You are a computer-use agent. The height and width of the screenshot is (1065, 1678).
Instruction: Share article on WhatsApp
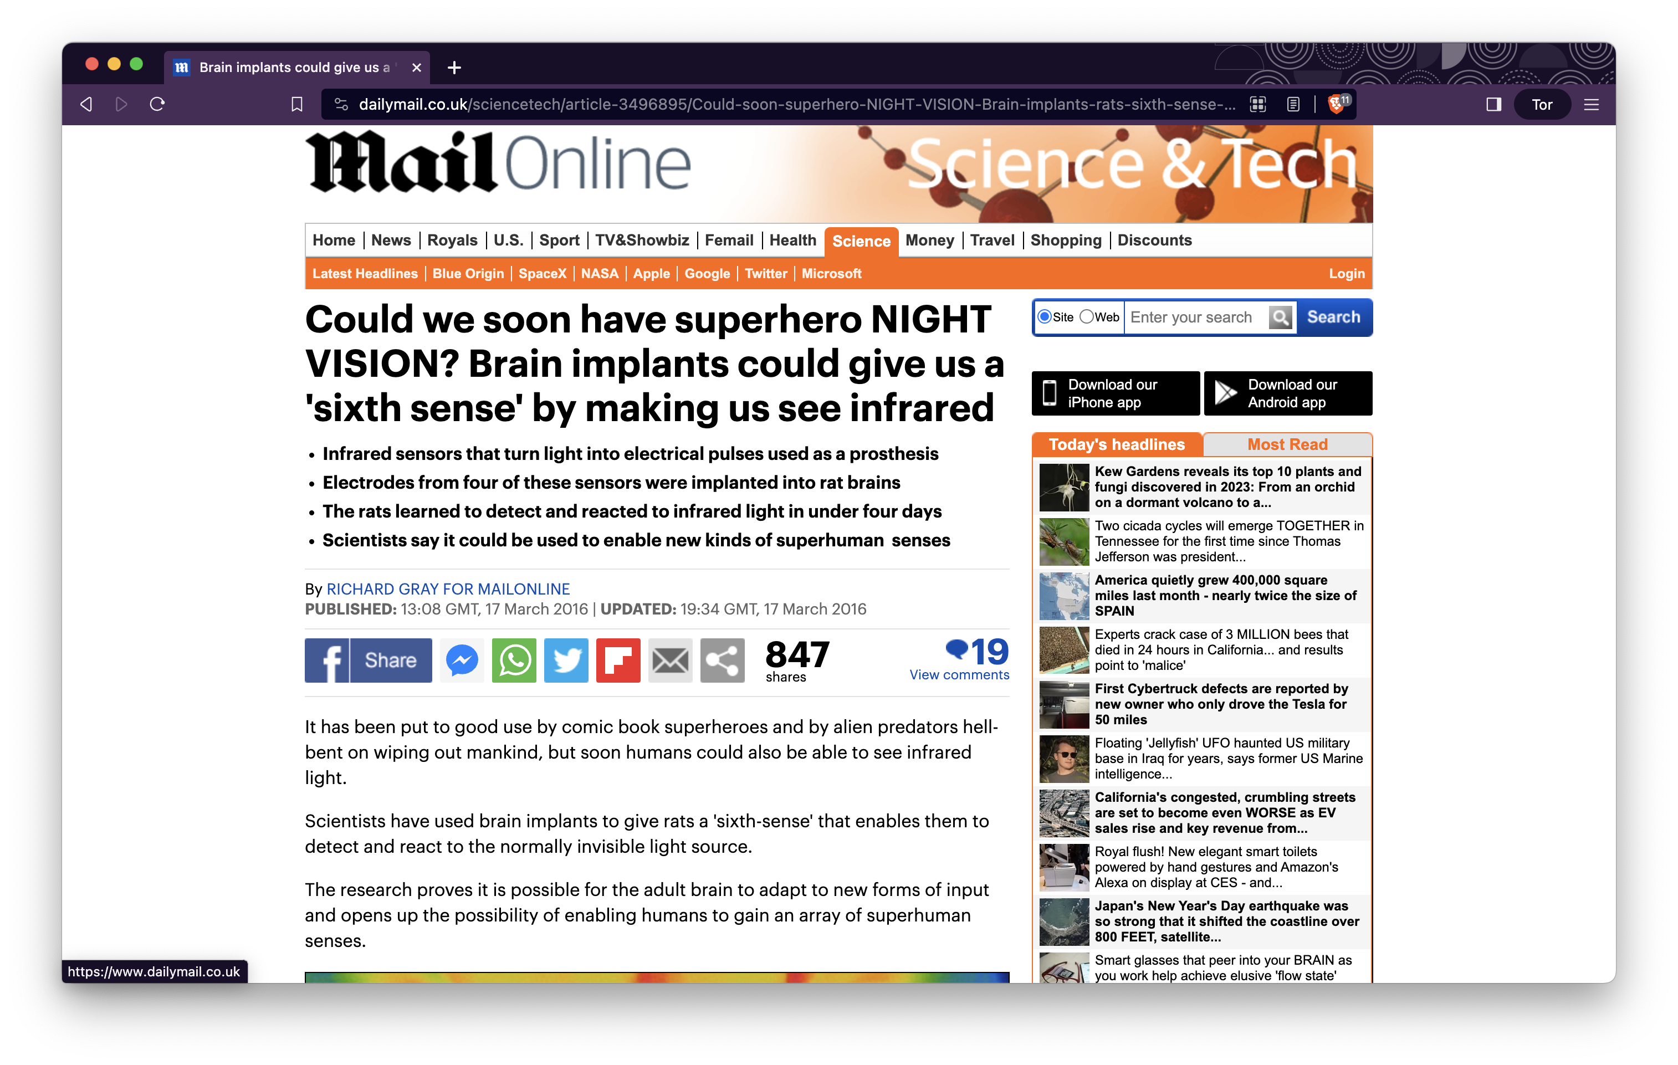coord(514,660)
